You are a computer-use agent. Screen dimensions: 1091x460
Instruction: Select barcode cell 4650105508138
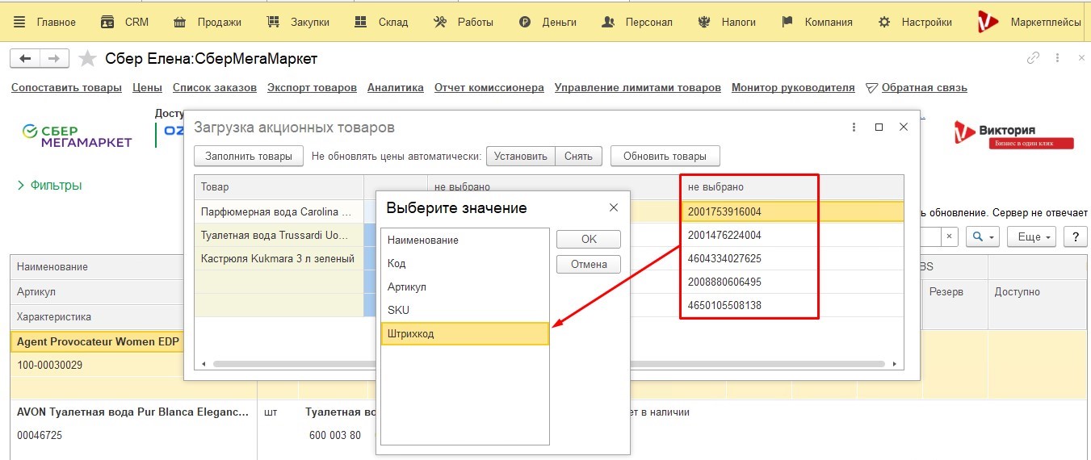pyautogui.click(x=792, y=305)
